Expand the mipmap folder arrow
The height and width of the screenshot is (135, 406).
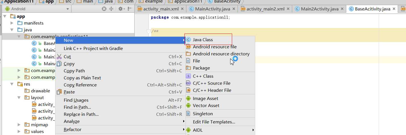19,125
